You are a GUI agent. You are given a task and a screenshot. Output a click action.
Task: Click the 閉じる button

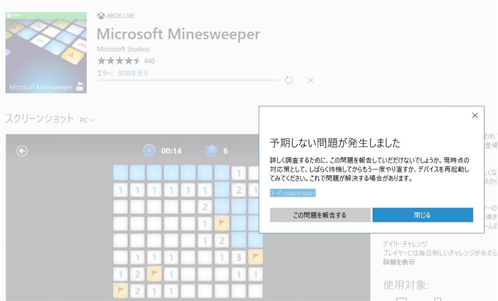(423, 215)
